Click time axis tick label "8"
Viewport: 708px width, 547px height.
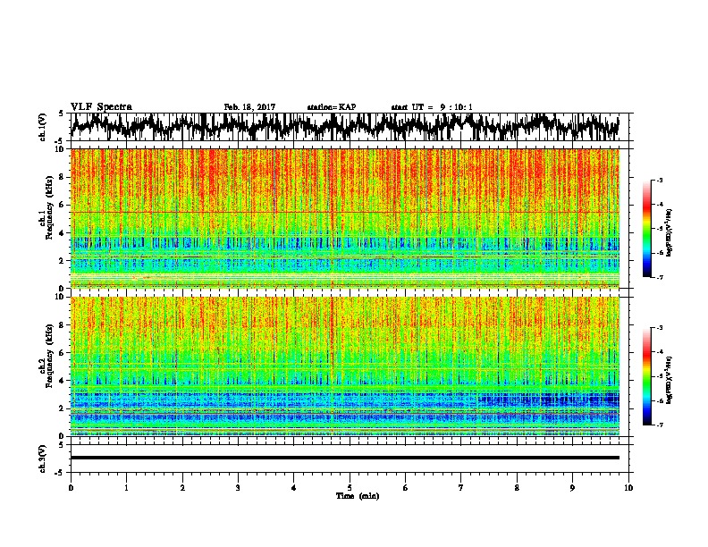(517, 488)
